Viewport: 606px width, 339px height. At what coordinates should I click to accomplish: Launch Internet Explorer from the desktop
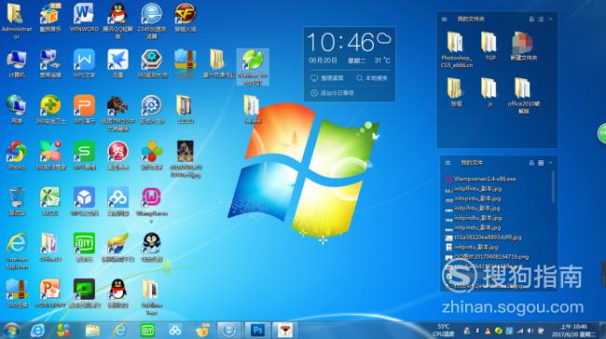pyautogui.click(x=17, y=251)
